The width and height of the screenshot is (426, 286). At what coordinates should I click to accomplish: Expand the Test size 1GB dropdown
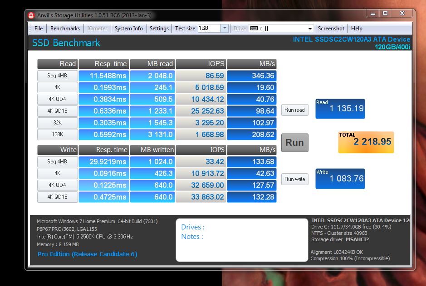coord(225,28)
